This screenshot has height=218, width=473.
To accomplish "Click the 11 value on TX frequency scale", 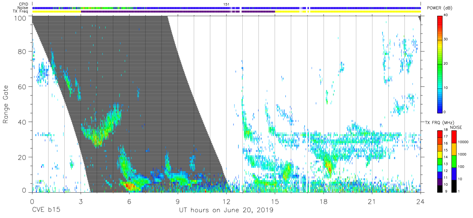I will [x=446, y=178].
